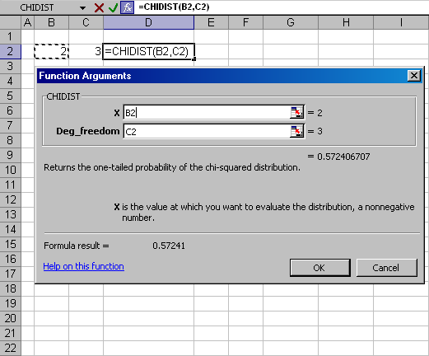
Task: Open the Help on this function link
Action: tap(83, 266)
